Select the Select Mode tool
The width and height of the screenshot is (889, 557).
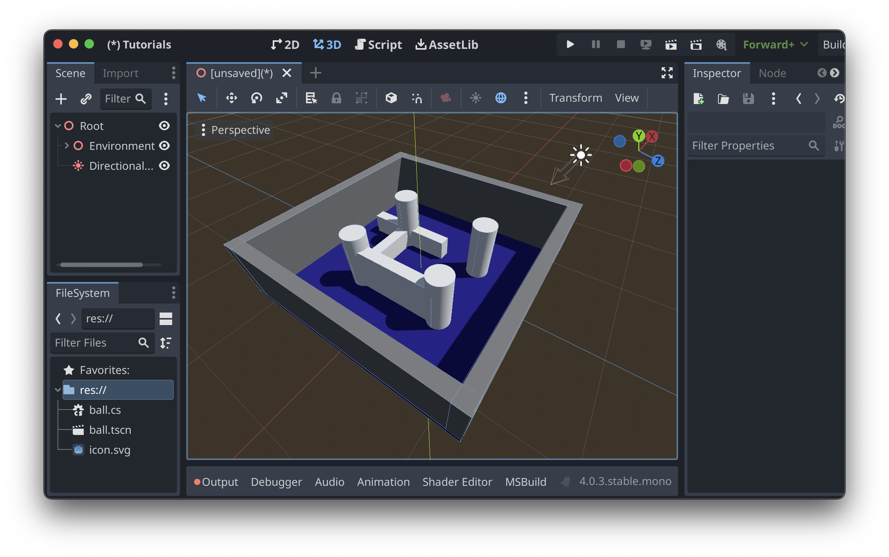pyautogui.click(x=202, y=98)
